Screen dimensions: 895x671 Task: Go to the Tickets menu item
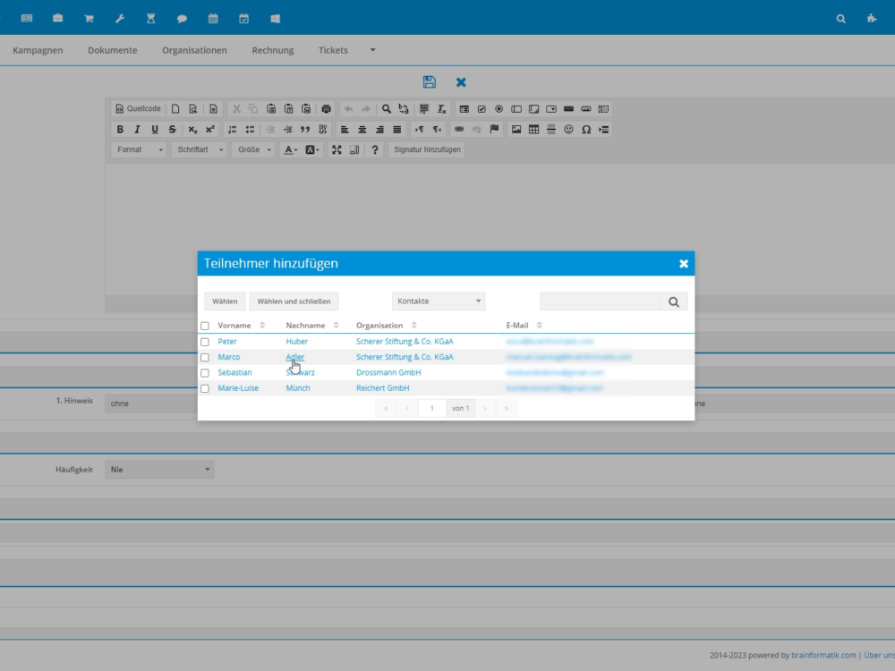[x=333, y=50]
